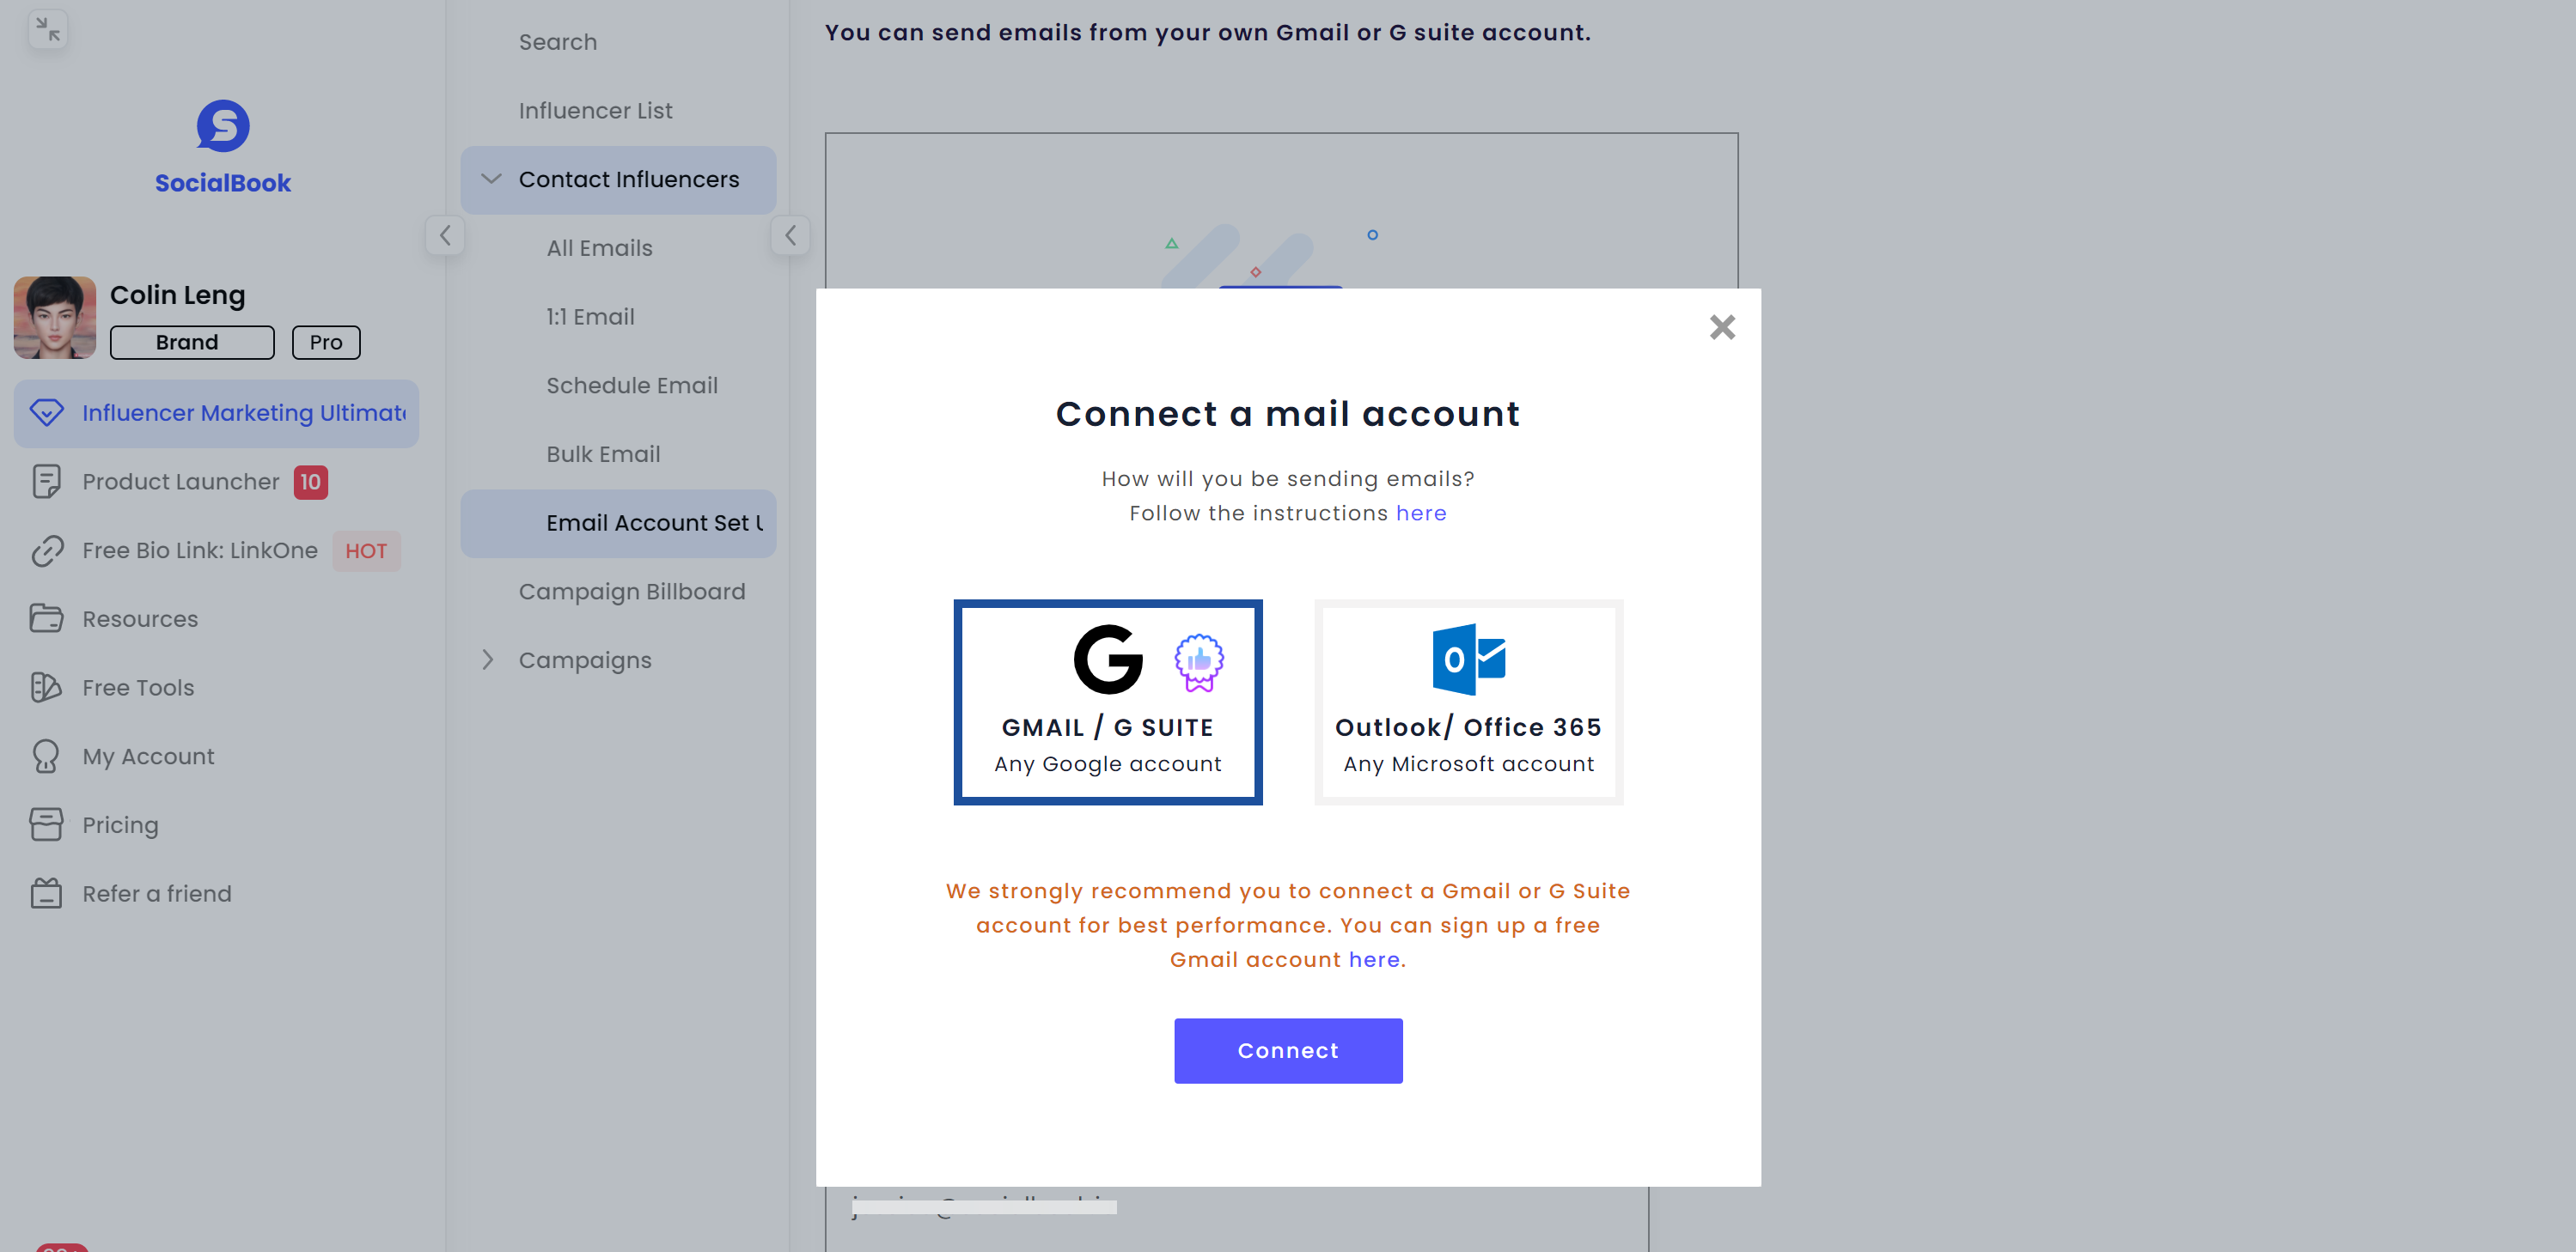Expand the Campaigns section
2576x1252 pixels.
(x=489, y=659)
